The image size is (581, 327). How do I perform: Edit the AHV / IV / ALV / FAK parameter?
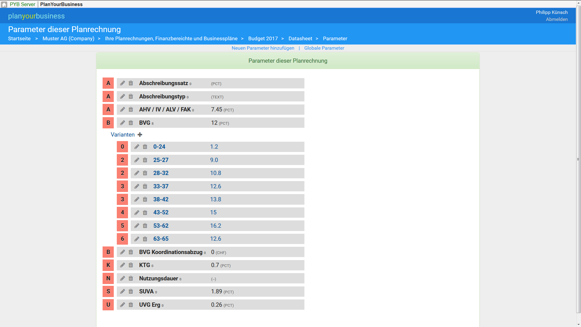pos(123,110)
